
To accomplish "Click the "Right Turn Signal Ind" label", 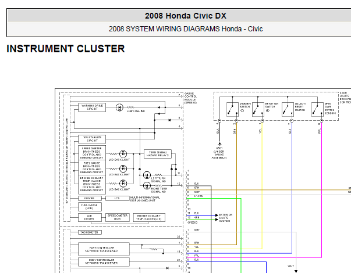I will 159,191.
